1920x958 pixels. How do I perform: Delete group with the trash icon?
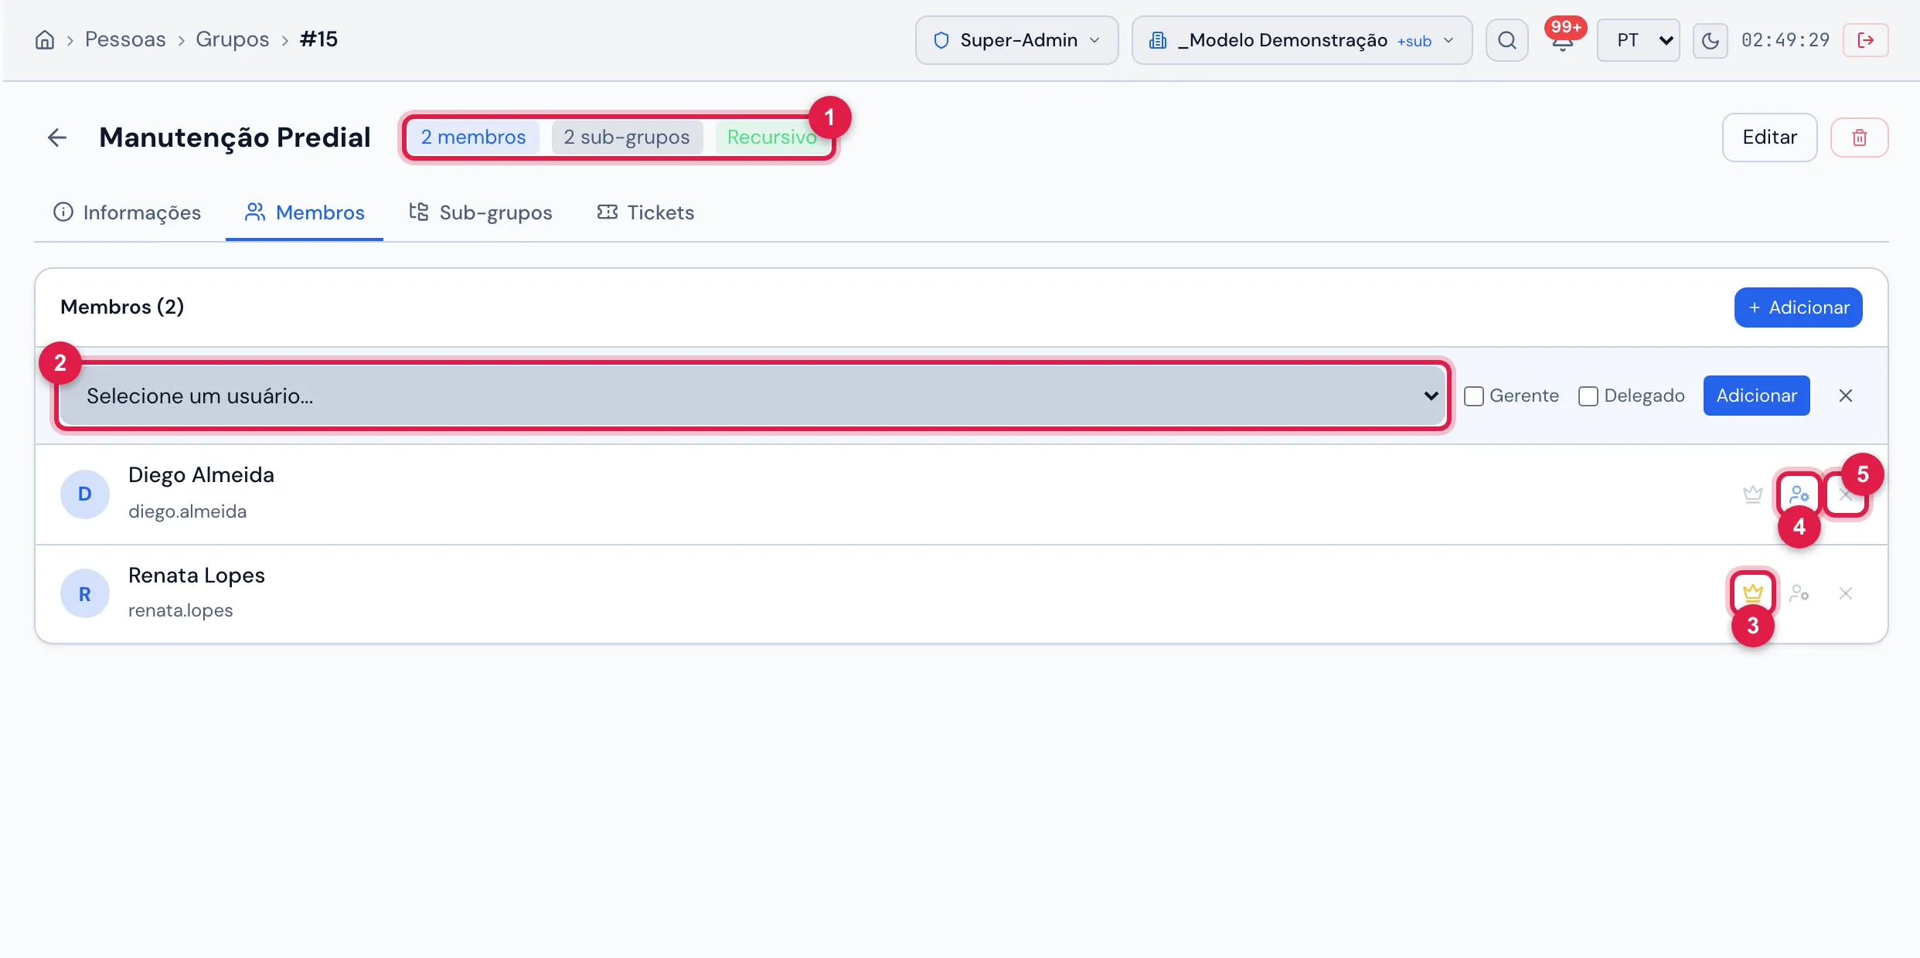click(1859, 138)
